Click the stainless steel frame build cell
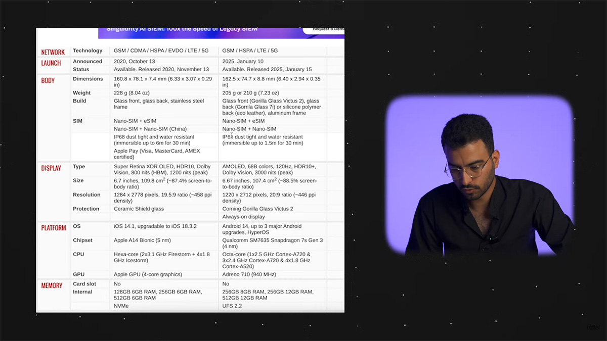This screenshot has width=607, height=341. (x=159, y=104)
